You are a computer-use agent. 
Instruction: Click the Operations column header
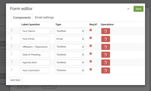click(x=107, y=25)
